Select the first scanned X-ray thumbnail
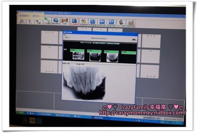The image size is (198, 133). tap(78, 56)
